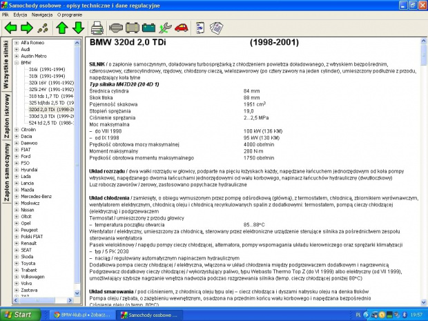Select the Austin Metro brand
The width and height of the screenshot is (428, 321).
click(x=34, y=56)
